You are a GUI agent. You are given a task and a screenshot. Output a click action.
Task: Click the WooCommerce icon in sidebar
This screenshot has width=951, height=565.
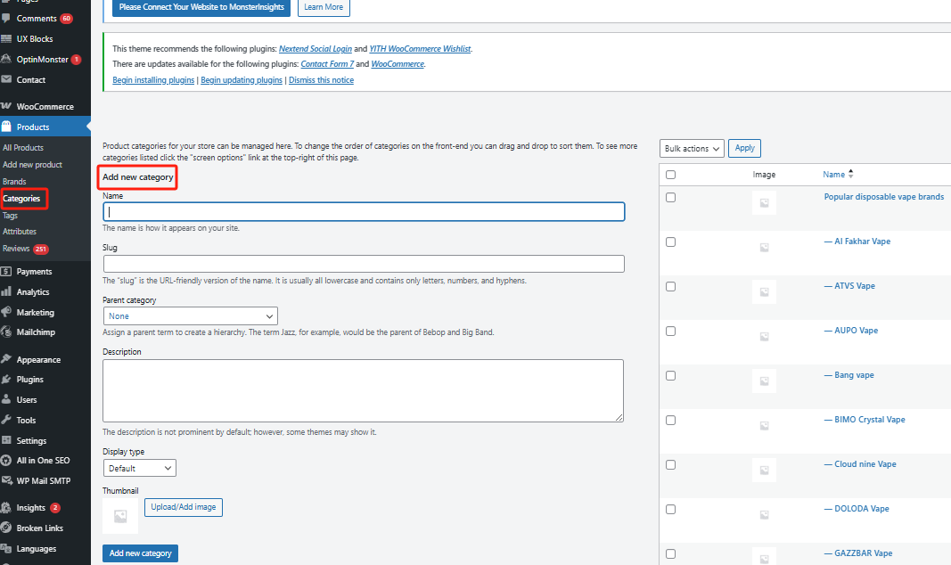pos(7,107)
